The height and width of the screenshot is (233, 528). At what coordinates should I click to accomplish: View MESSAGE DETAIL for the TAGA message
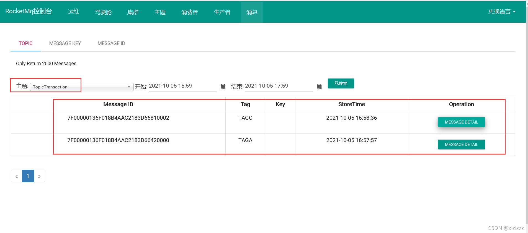(x=461, y=144)
